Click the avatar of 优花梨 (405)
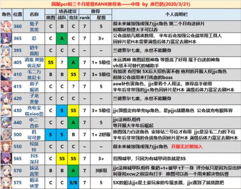Image resolution: width=241 pixels, height=189 pixels. point(6,63)
